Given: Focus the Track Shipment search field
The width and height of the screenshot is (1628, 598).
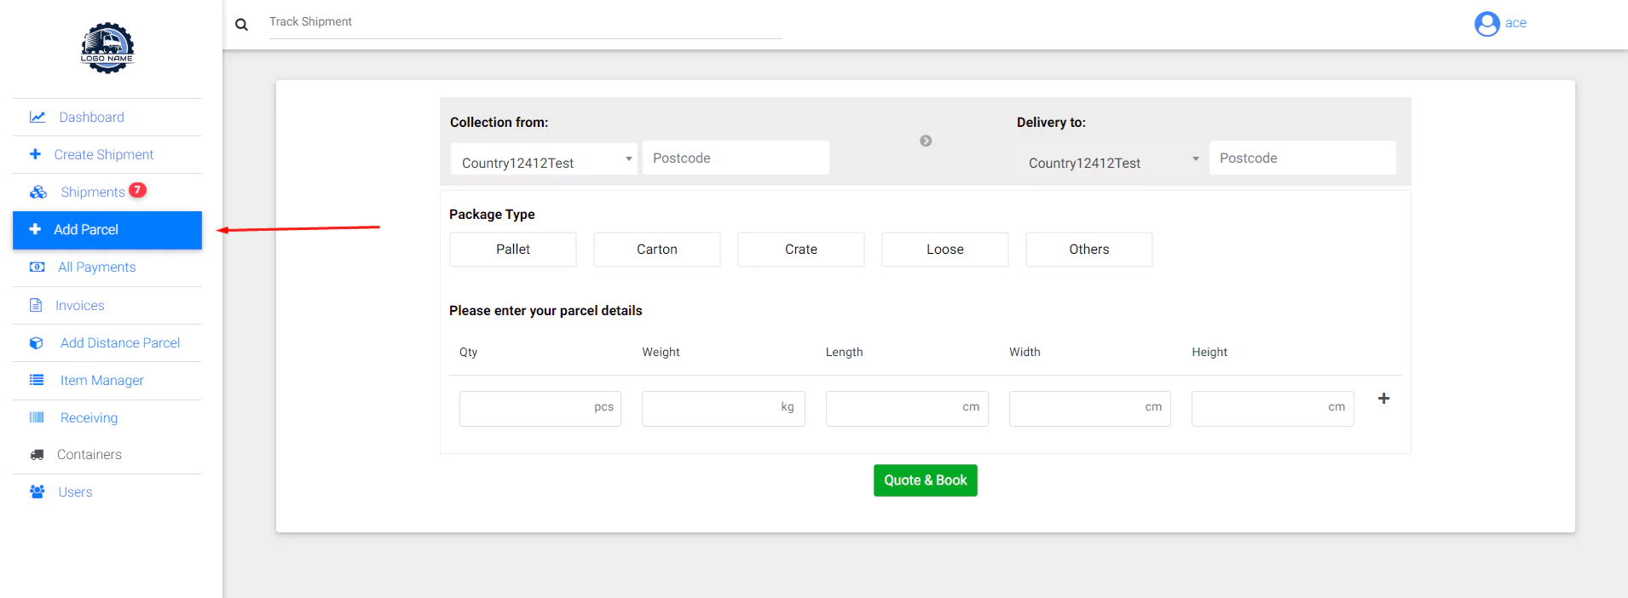Looking at the screenshot, I should pos(524,22).
